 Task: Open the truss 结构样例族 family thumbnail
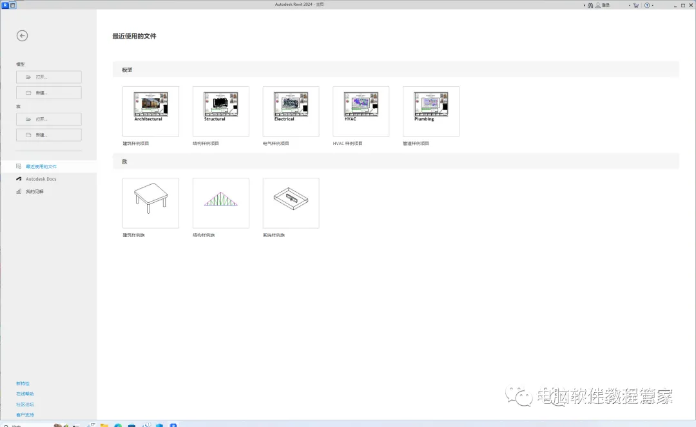[221, 203]
